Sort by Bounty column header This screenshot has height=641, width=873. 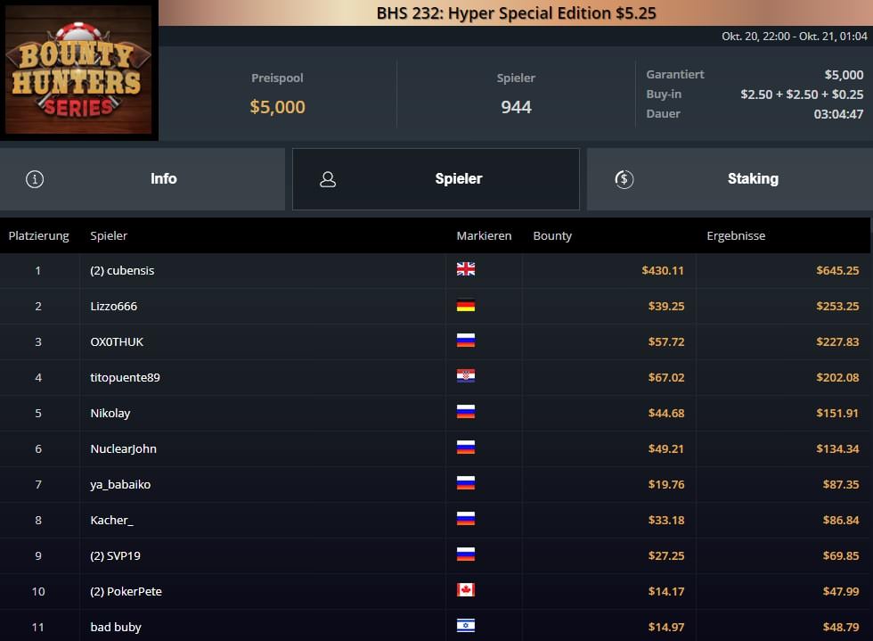coord(552,235)
